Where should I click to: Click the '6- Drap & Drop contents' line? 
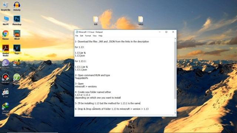[x=111, y=109]
